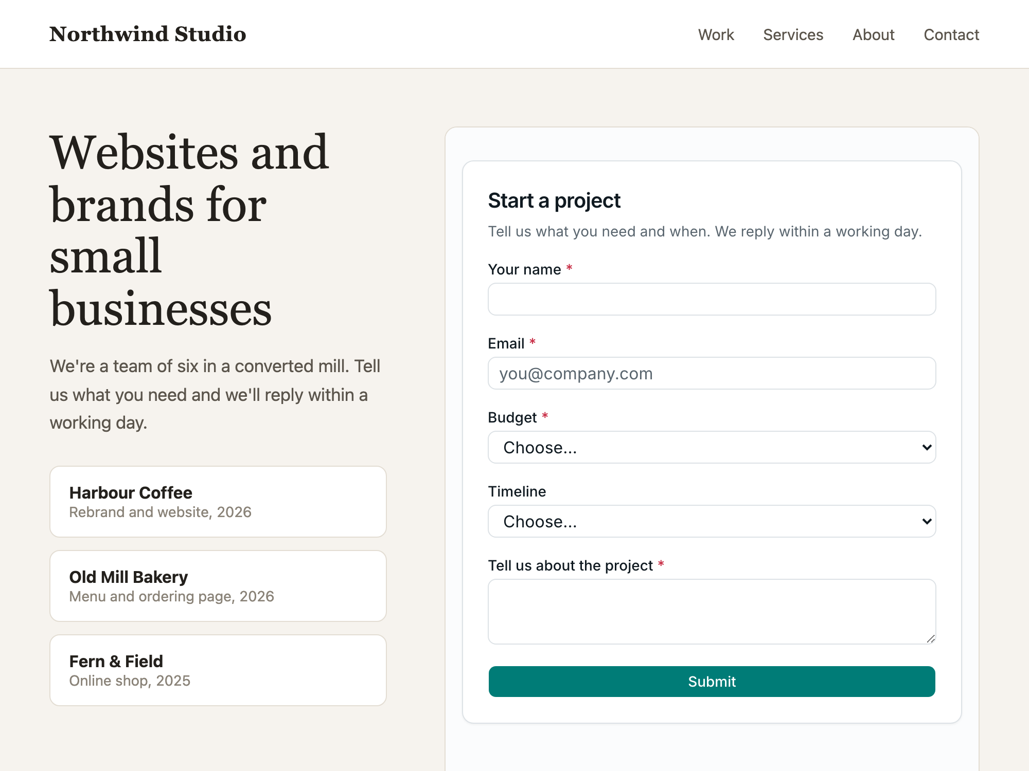Image resolution: width=1029 pixels, height=771 pixels.
Task: Open the Harbour Coffee project card
Action: click(x=218, y=502)
